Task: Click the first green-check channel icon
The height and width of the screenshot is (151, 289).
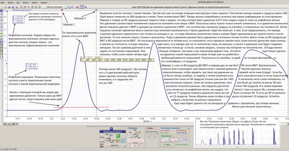Action: point(32,7)
